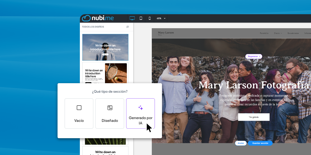This screenshot has height=155, width=311.
Task: Select the Diseñado section type
Action: pyautogui.click(x=110, y=113)
